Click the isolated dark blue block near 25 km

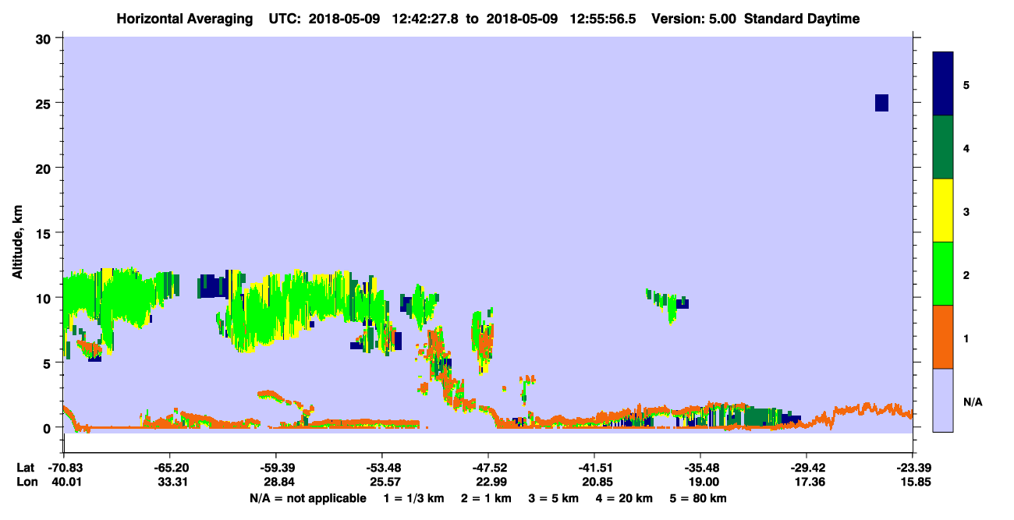coord(881,103)
